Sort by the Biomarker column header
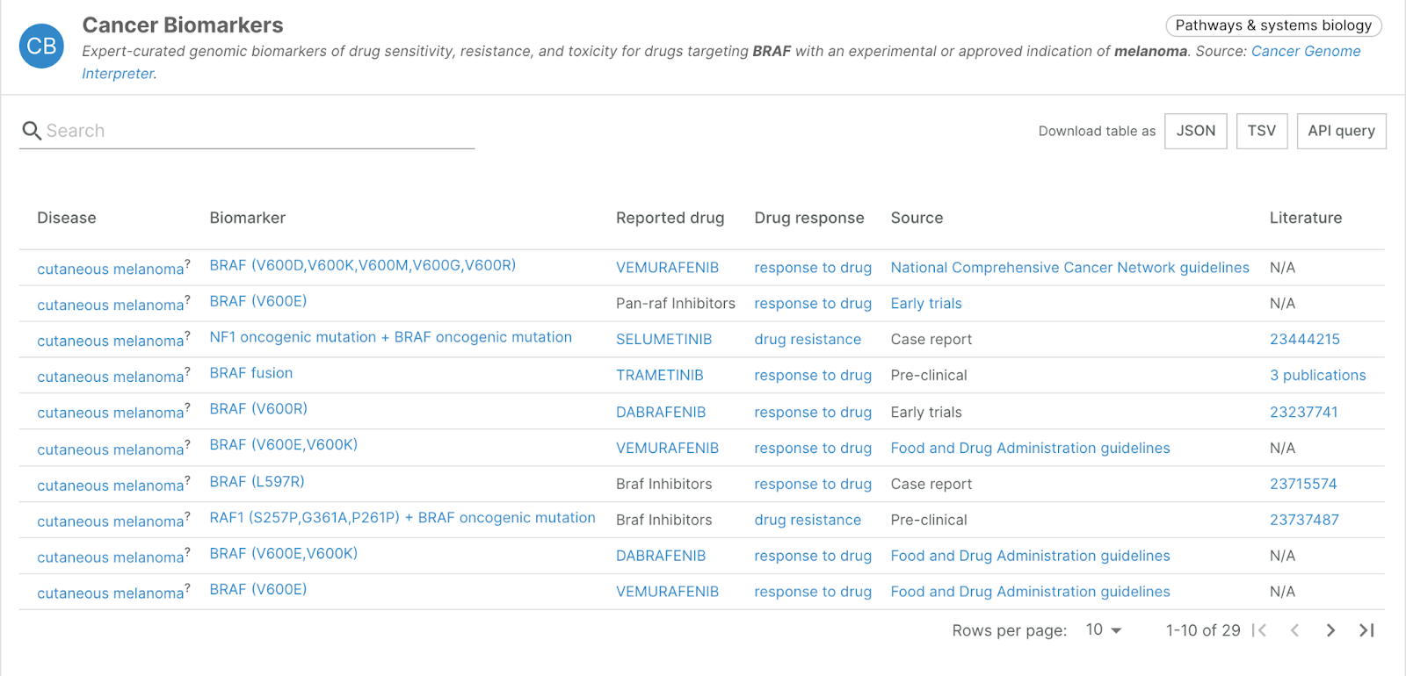Viewport: 1406px width, 676px height. click(x=247, y=218)
